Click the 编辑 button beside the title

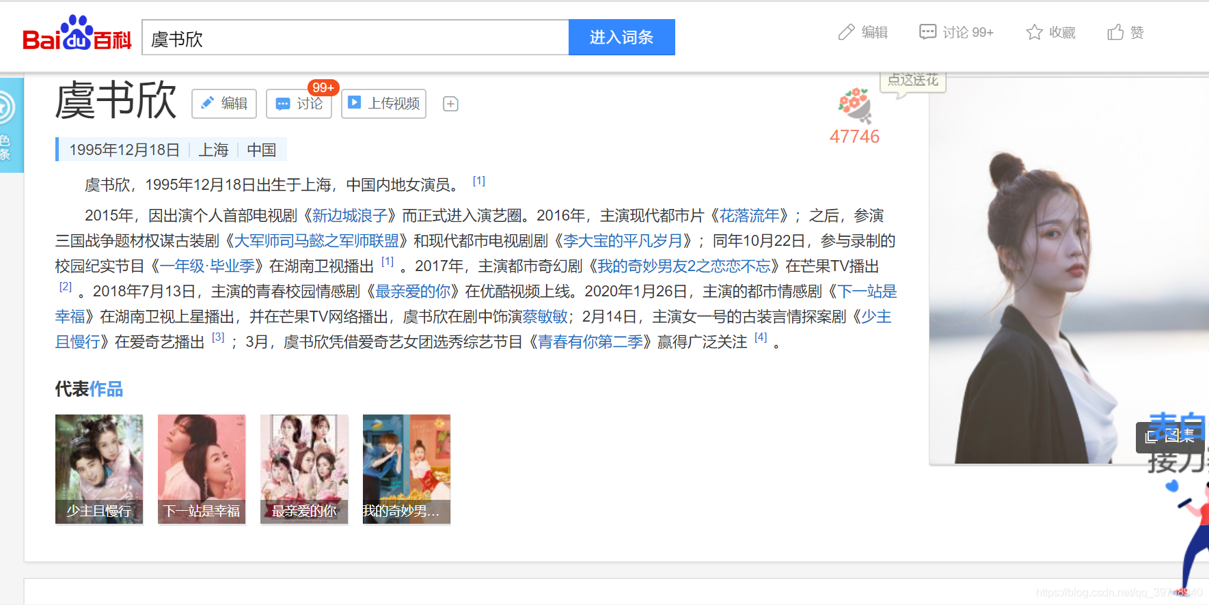224,104
